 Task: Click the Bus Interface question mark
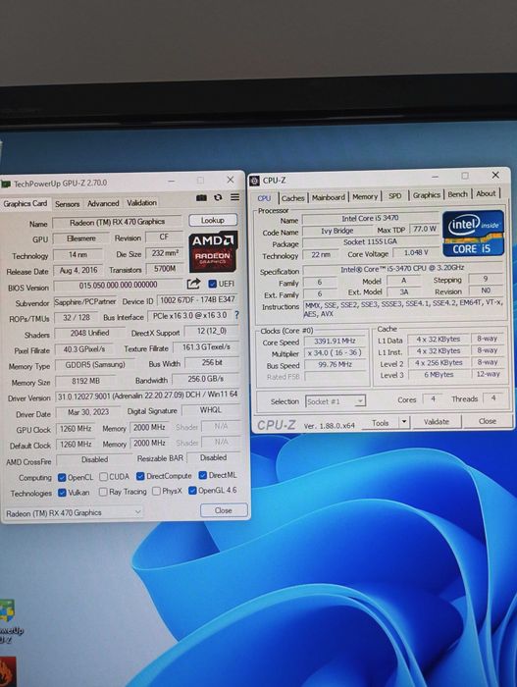pyautogui.click(x=236, y=315)
